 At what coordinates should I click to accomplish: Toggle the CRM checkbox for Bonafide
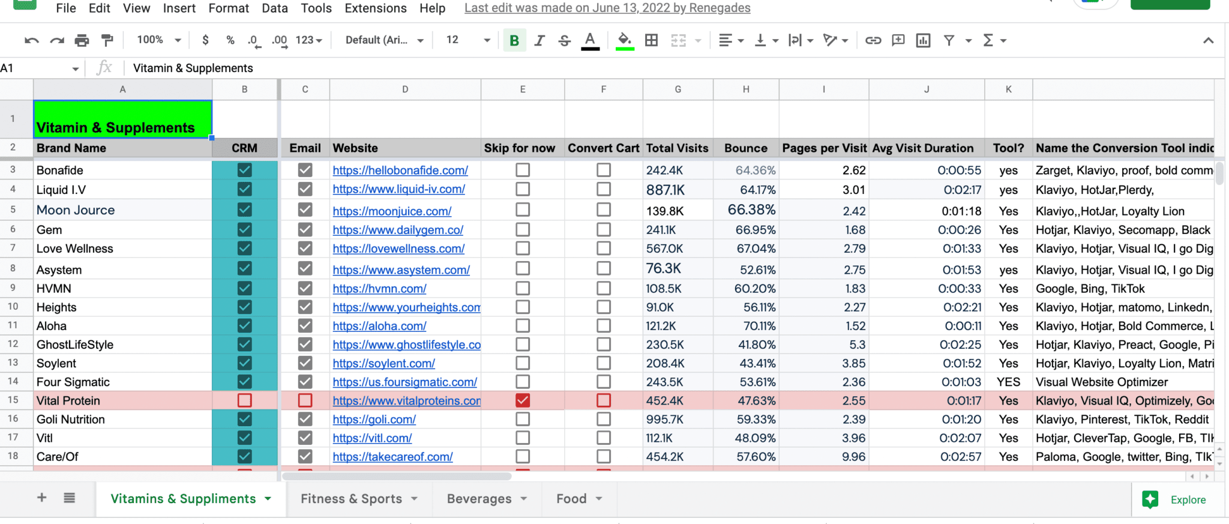click(244, 170)
